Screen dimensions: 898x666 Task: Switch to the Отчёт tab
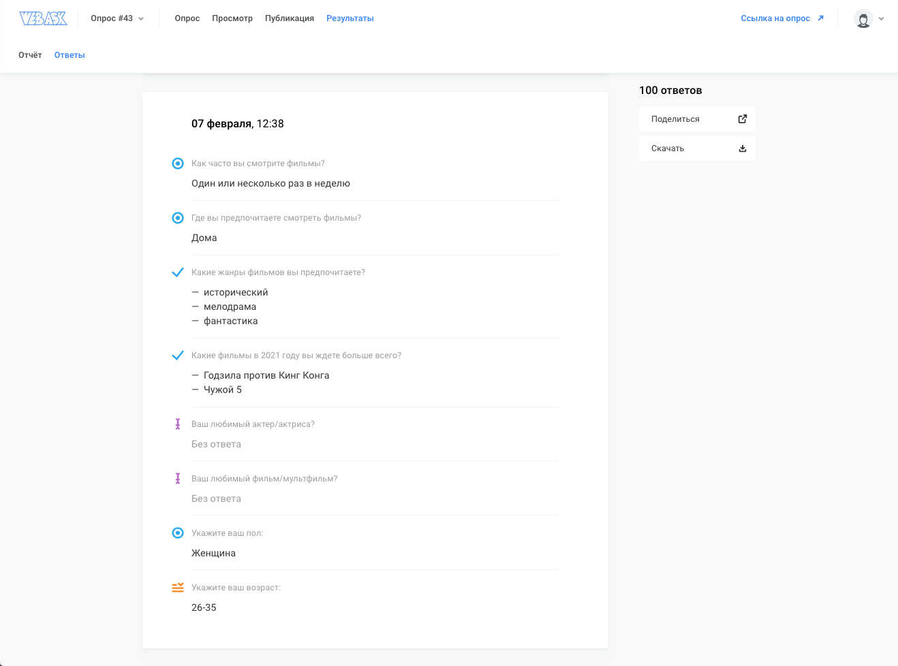[x=30, y=55]
